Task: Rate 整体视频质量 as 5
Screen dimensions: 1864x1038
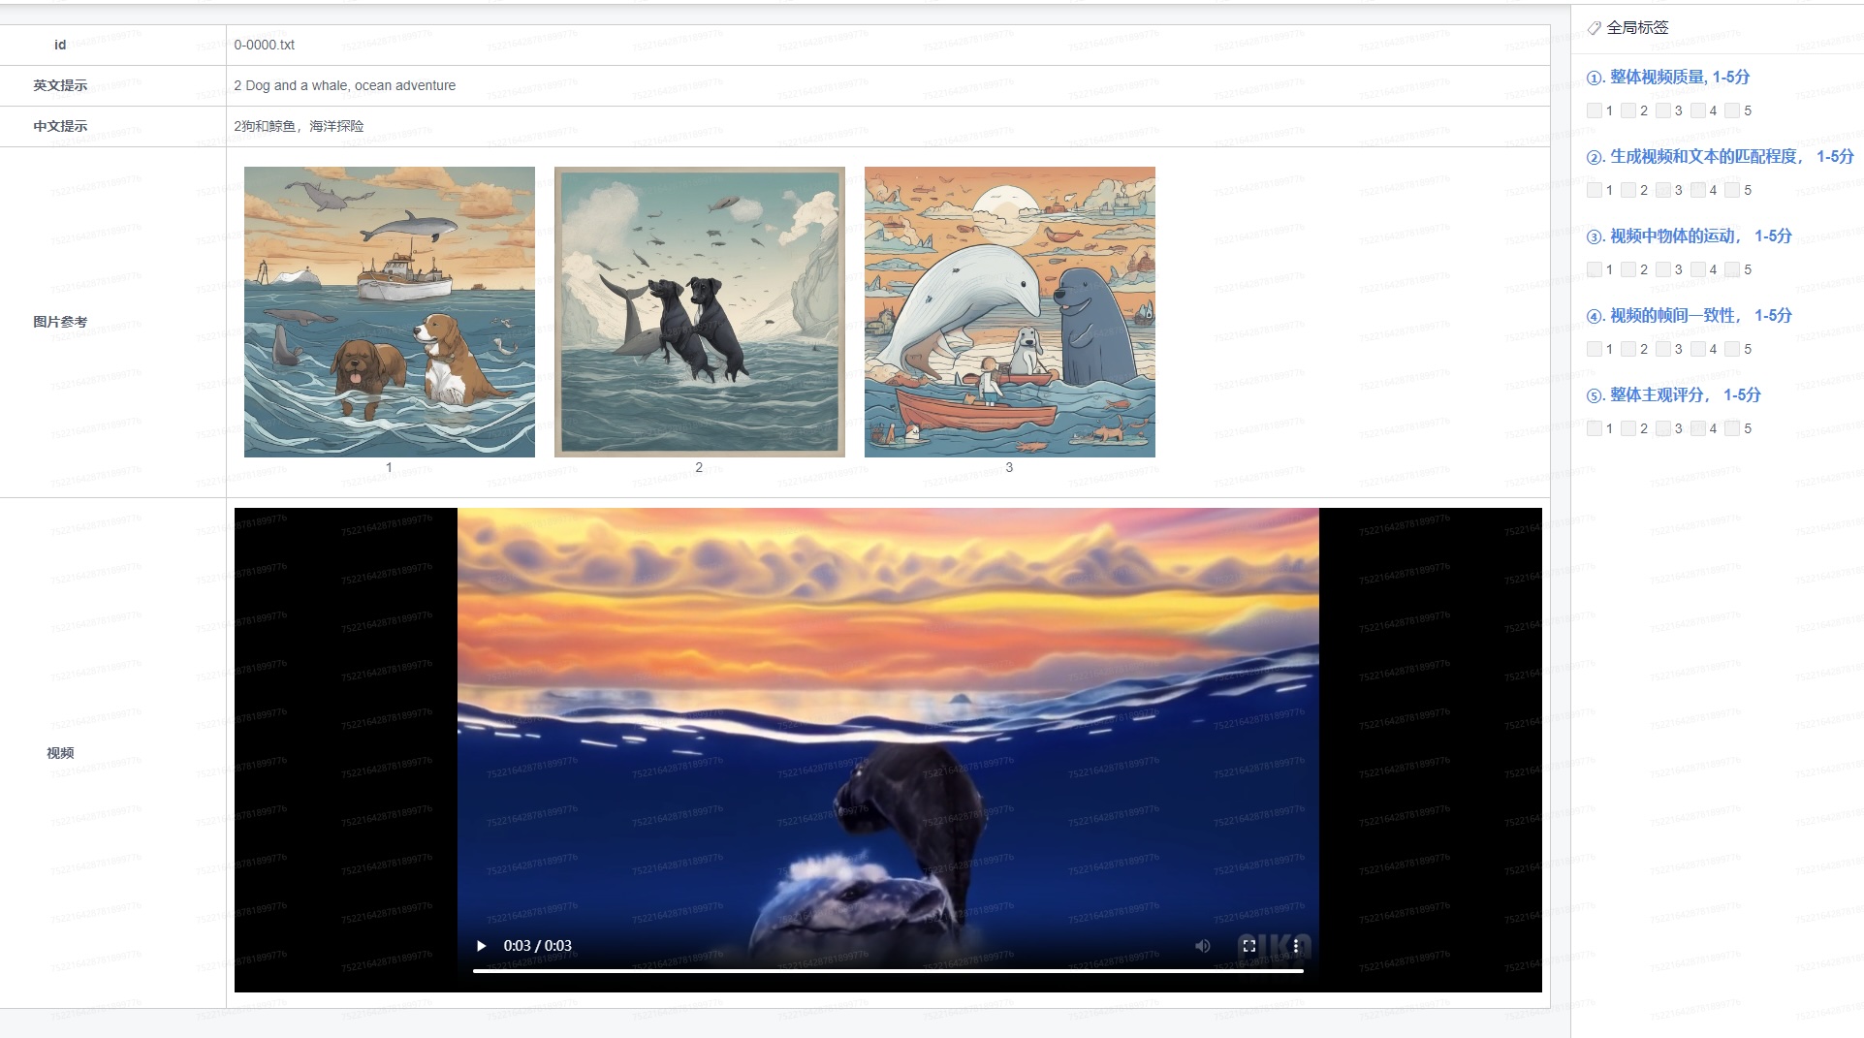Action: pos(1732,110)
